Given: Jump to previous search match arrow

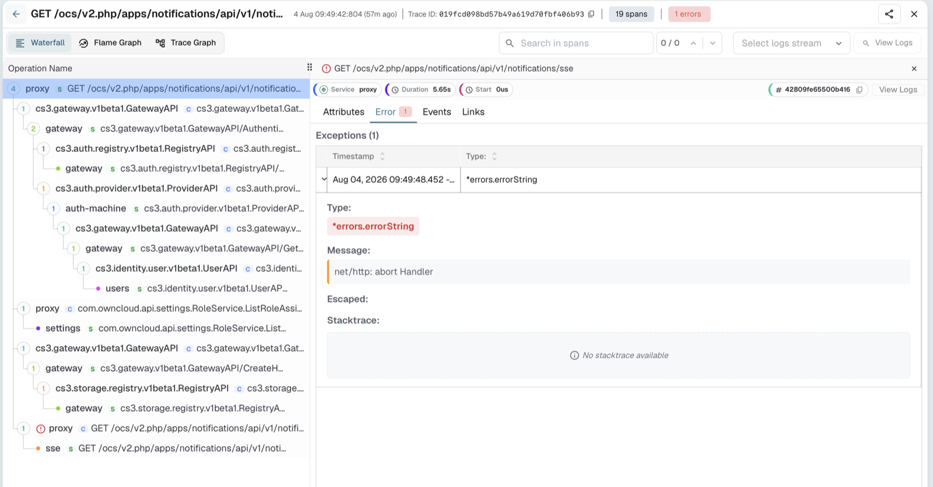Looking at the screenshot, I should pyautogui.click(x=693, y=43).
